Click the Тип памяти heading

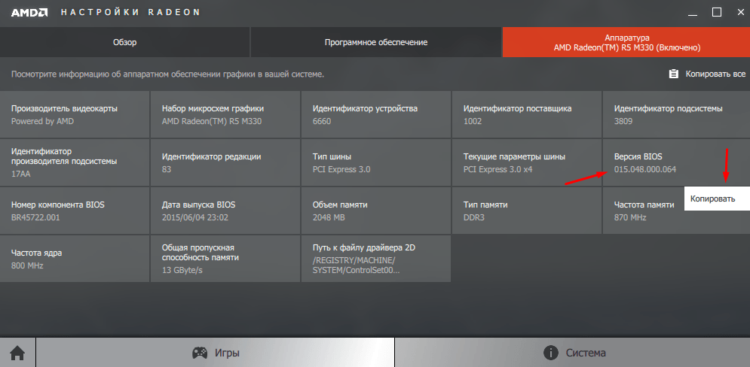click(485, 205)
